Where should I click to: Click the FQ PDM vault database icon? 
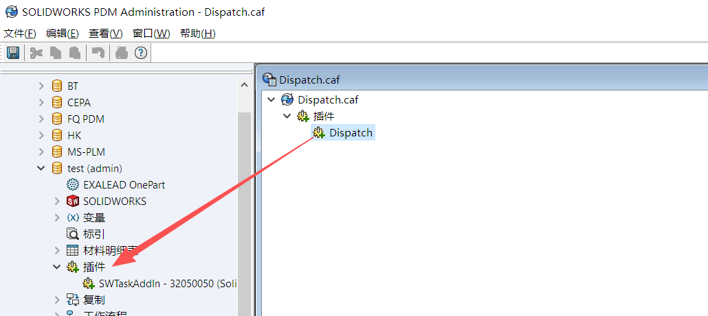coord(57,119)
